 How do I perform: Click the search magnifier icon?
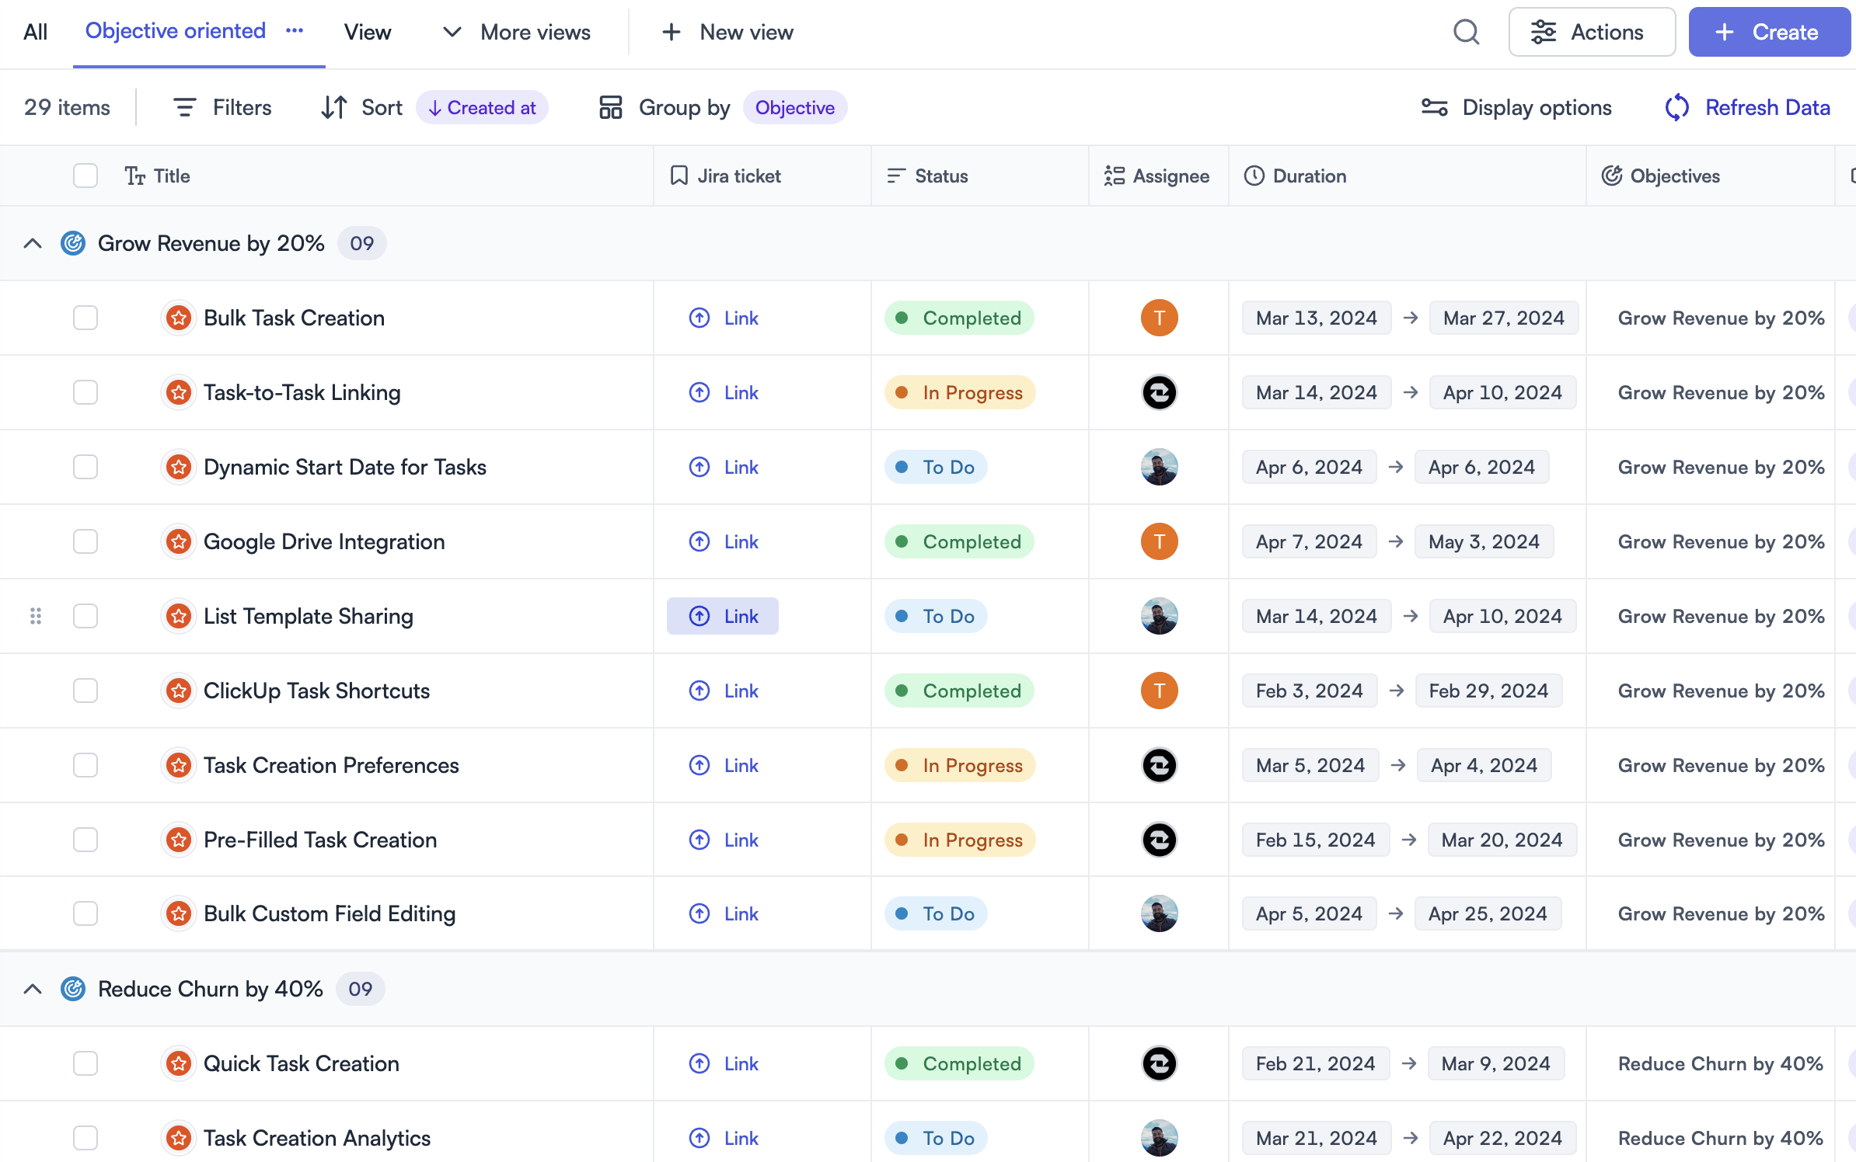pos(1466,33)
